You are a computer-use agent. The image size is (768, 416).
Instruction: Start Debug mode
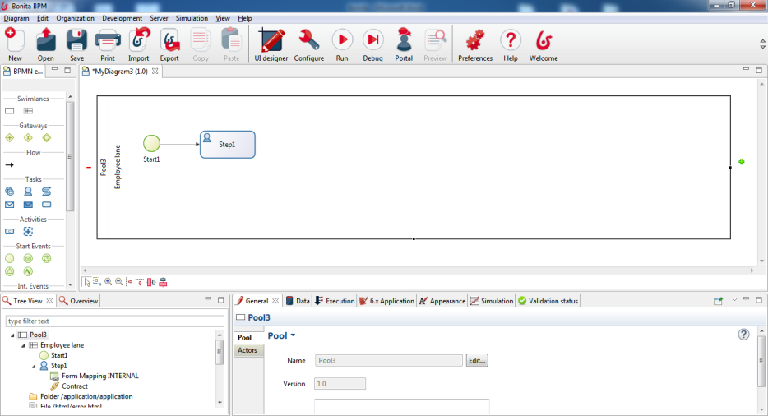[x=372, y=44]
